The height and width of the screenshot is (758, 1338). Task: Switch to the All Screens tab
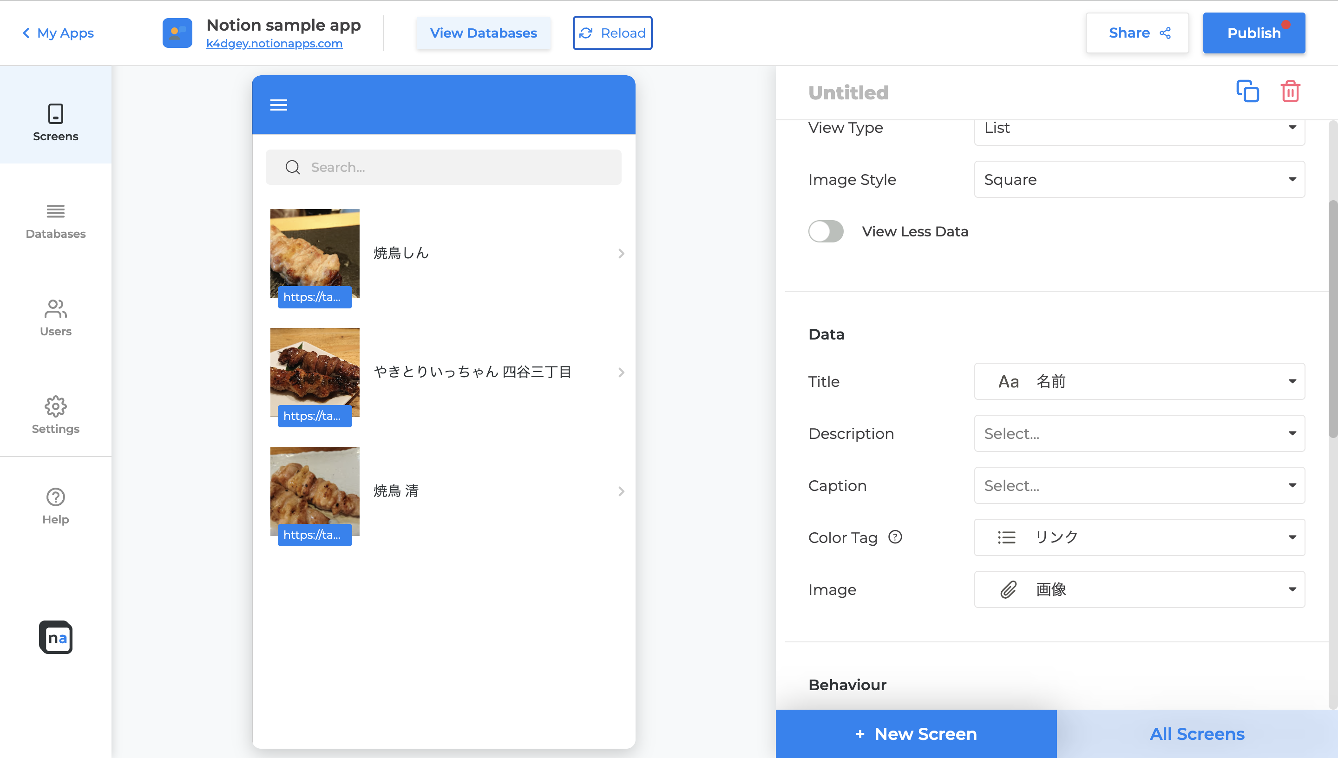tap(1196, 733)
